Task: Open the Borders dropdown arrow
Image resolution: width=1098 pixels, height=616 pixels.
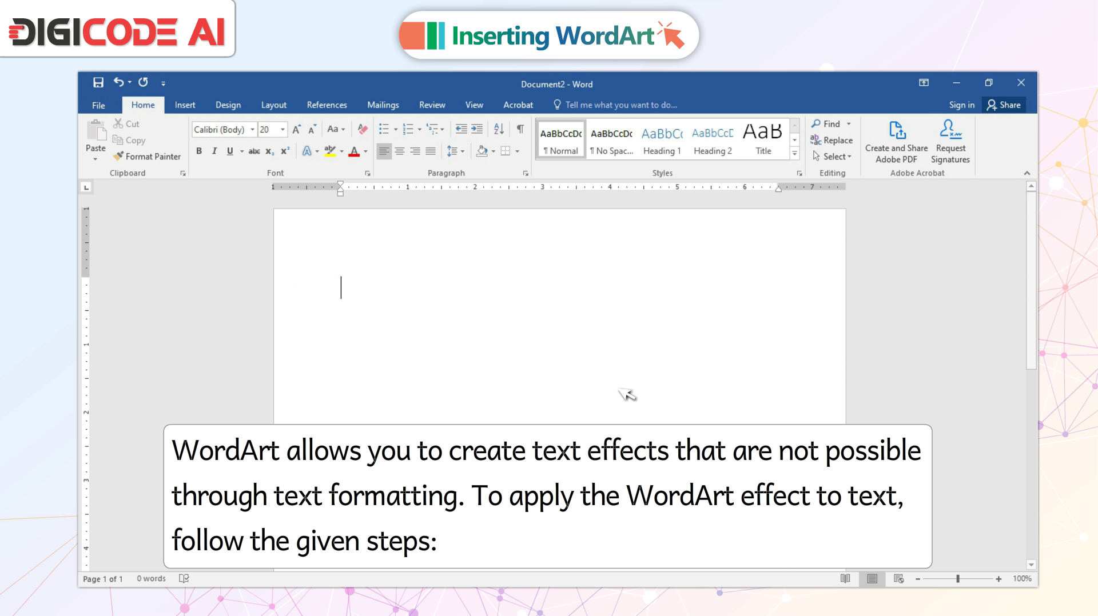Action: click(x=518, y=151)
